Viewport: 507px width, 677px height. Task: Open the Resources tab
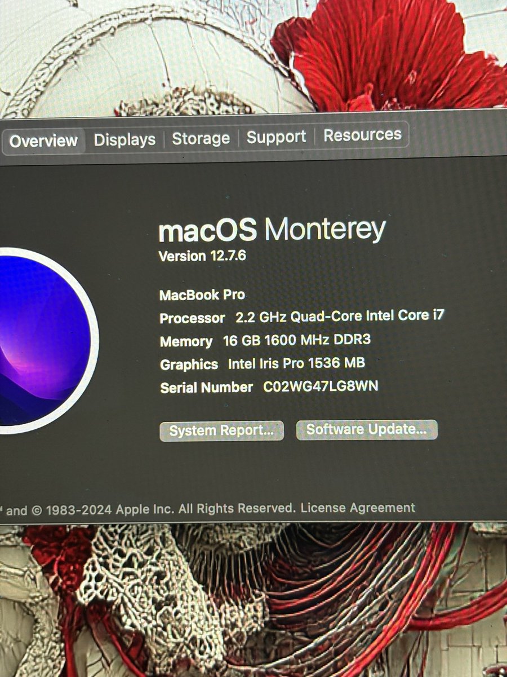pos(362,135)
